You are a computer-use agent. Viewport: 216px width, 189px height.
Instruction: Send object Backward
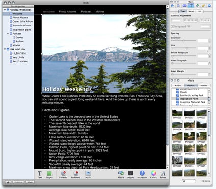[x=75, y=175]
